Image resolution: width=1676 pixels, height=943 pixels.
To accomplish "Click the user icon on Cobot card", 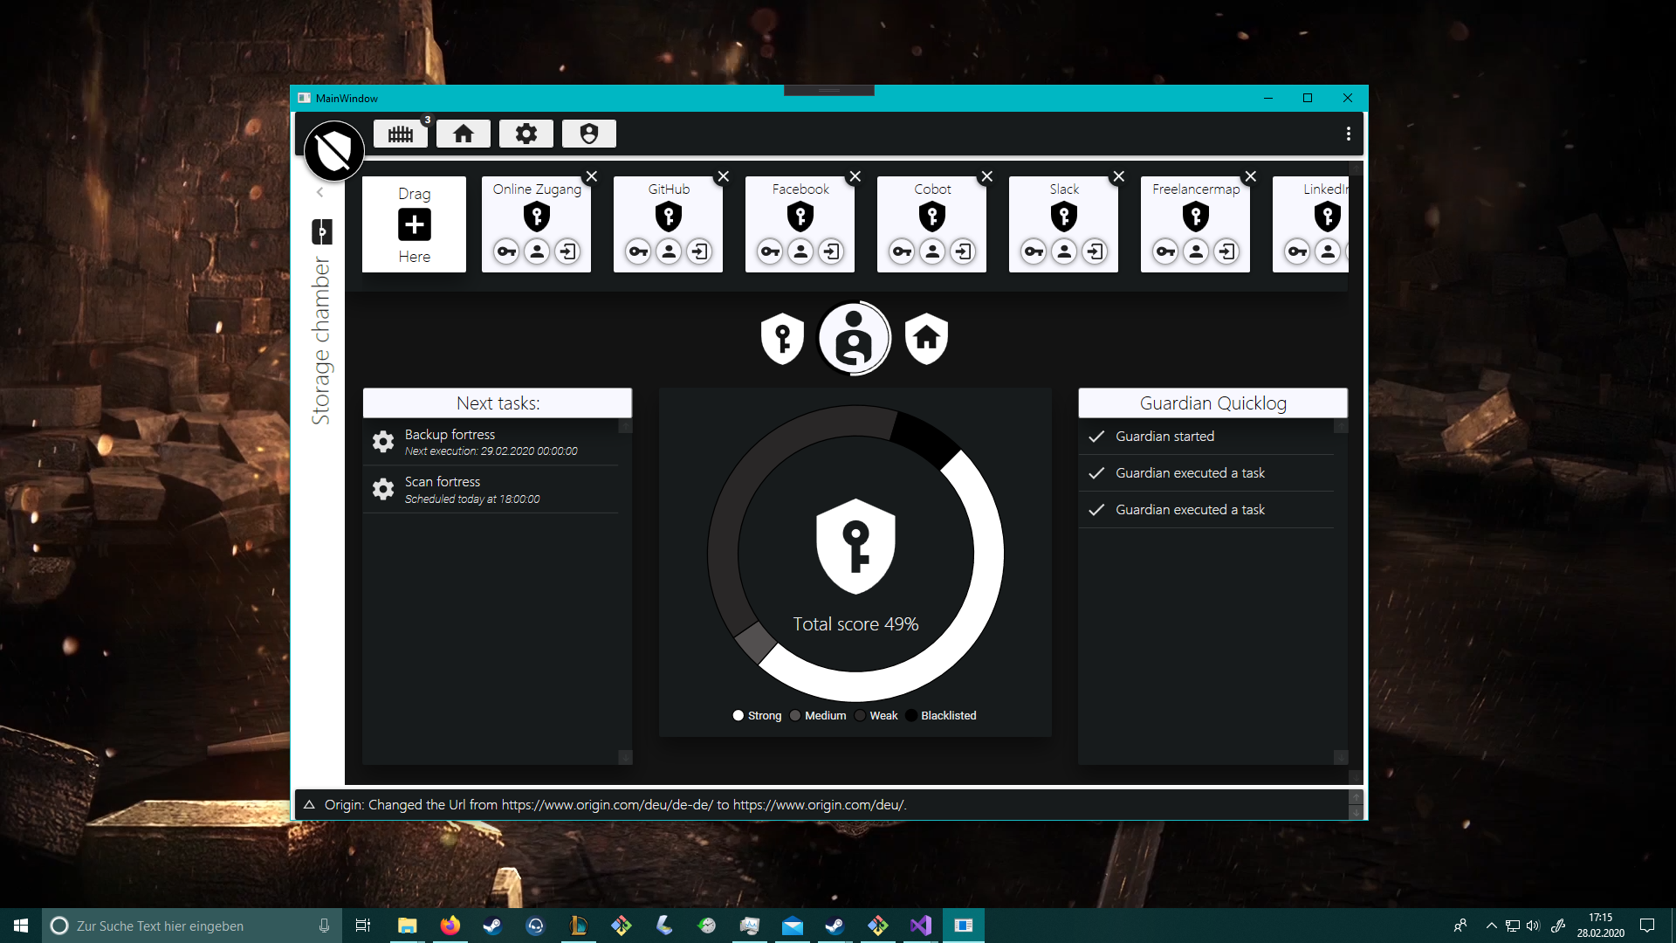I will (x=933, y=251).
